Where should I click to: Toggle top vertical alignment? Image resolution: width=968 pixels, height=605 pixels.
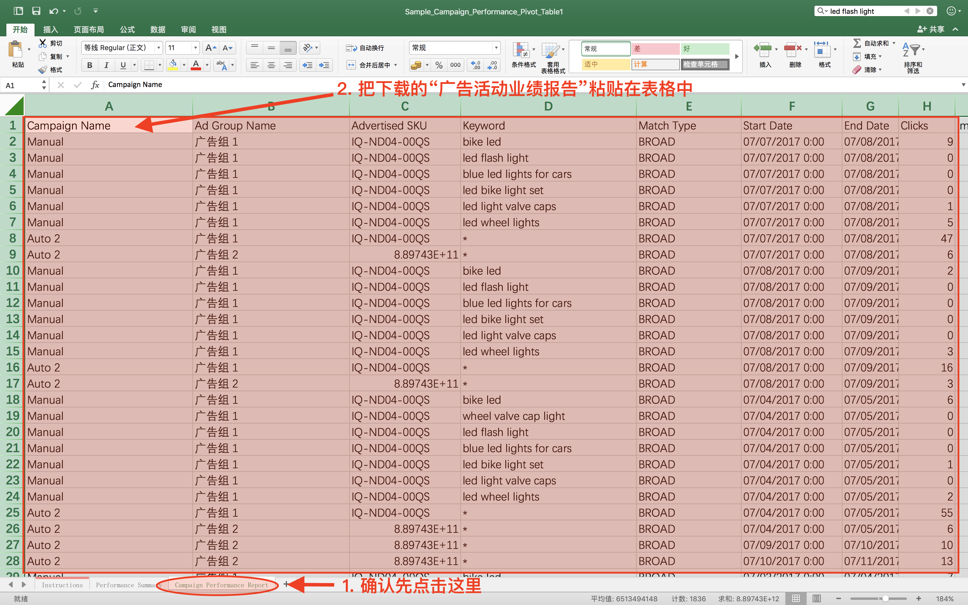coord(254,48)
